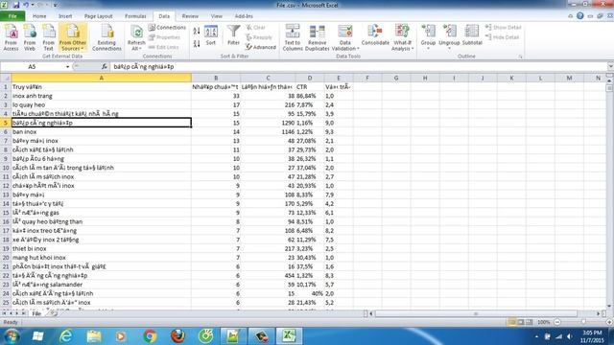Open the Formulas tab

pos(135,16)
